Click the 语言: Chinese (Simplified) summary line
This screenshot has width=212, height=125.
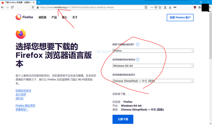pos(138,110)
